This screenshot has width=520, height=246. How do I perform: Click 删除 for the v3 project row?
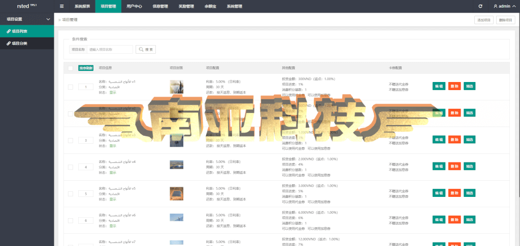(454, 140)
